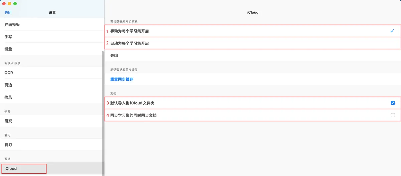Select OCR in the settings sidebar
Viewport: 401px width, 176px height.
coord(51,73)
